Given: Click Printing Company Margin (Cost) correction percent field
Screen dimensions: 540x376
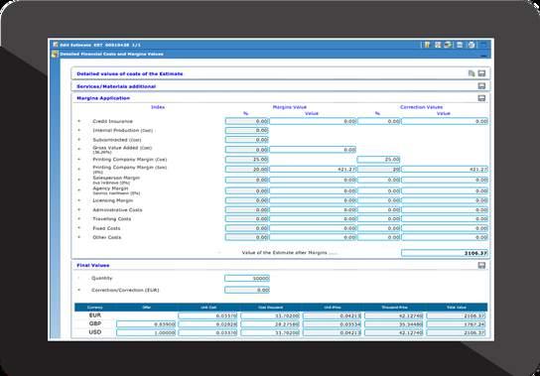Looking at the screenshot, I should click(x=379, y=160).
